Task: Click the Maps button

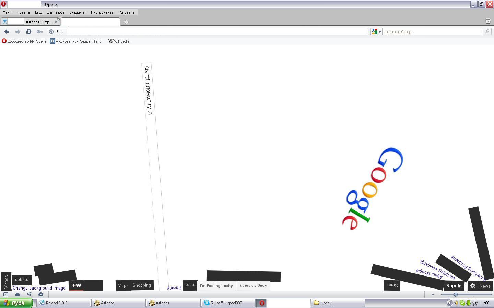Action: click(123, 285)
